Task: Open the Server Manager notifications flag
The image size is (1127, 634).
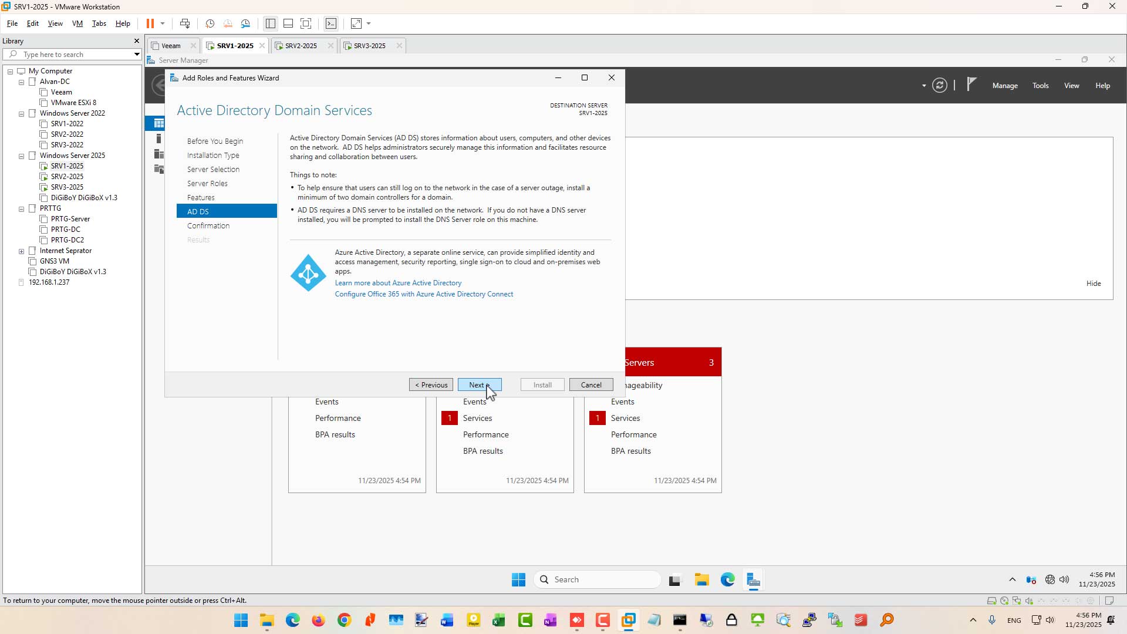Action: 971,85
